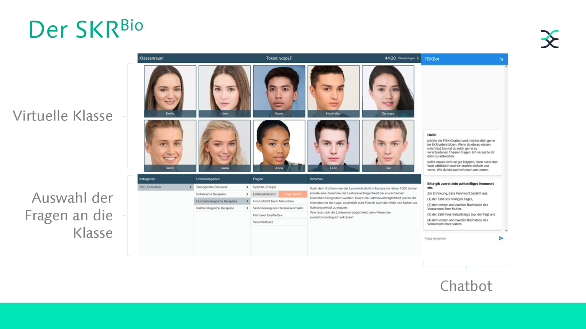Open Bakteriologische Beispiele subcategory
The image size is (586, 329).
[x=222, y=208]
